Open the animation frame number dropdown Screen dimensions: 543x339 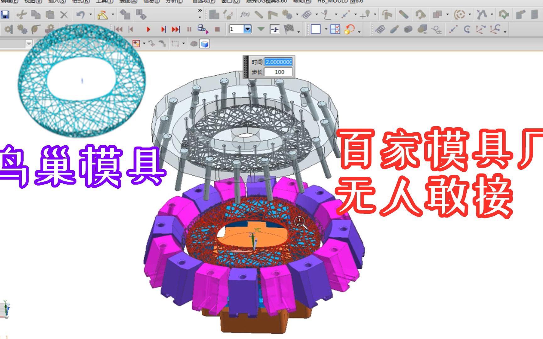(x=248, y=29)
